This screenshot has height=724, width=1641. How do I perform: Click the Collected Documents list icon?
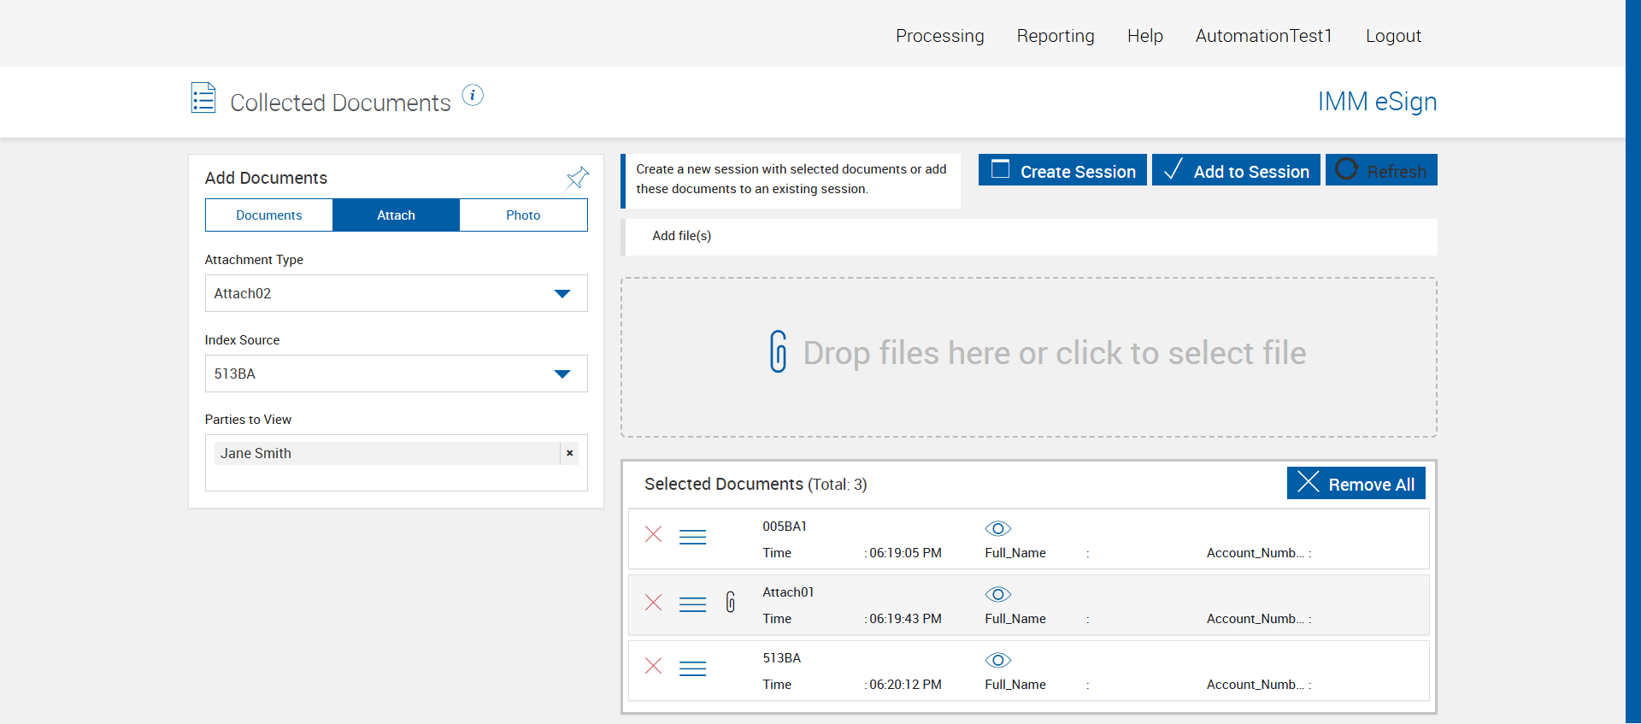pyautogui.click(x=203, y=98)
